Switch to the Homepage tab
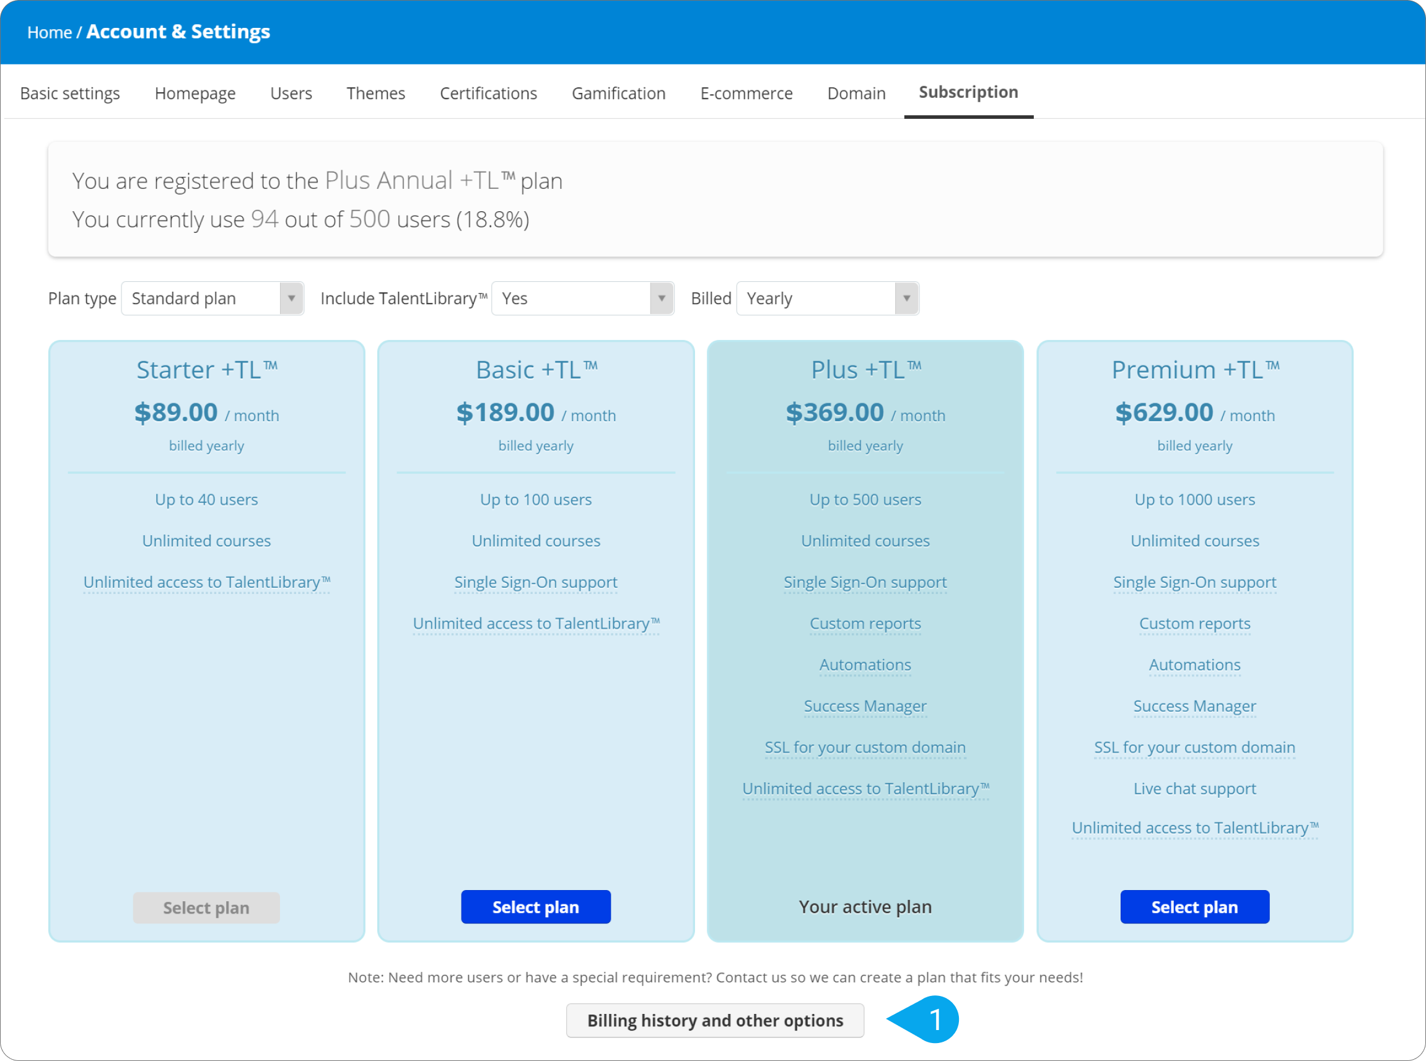The width and height of the screenshot is (1426, 1061). point(195,93)
